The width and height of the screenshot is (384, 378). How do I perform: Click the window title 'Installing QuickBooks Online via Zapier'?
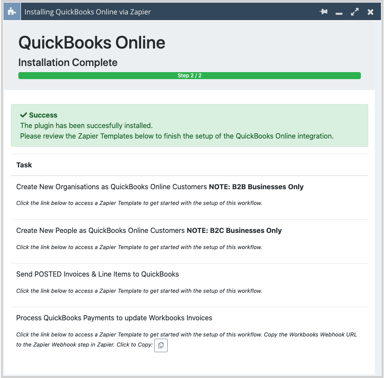coord(88,12)
